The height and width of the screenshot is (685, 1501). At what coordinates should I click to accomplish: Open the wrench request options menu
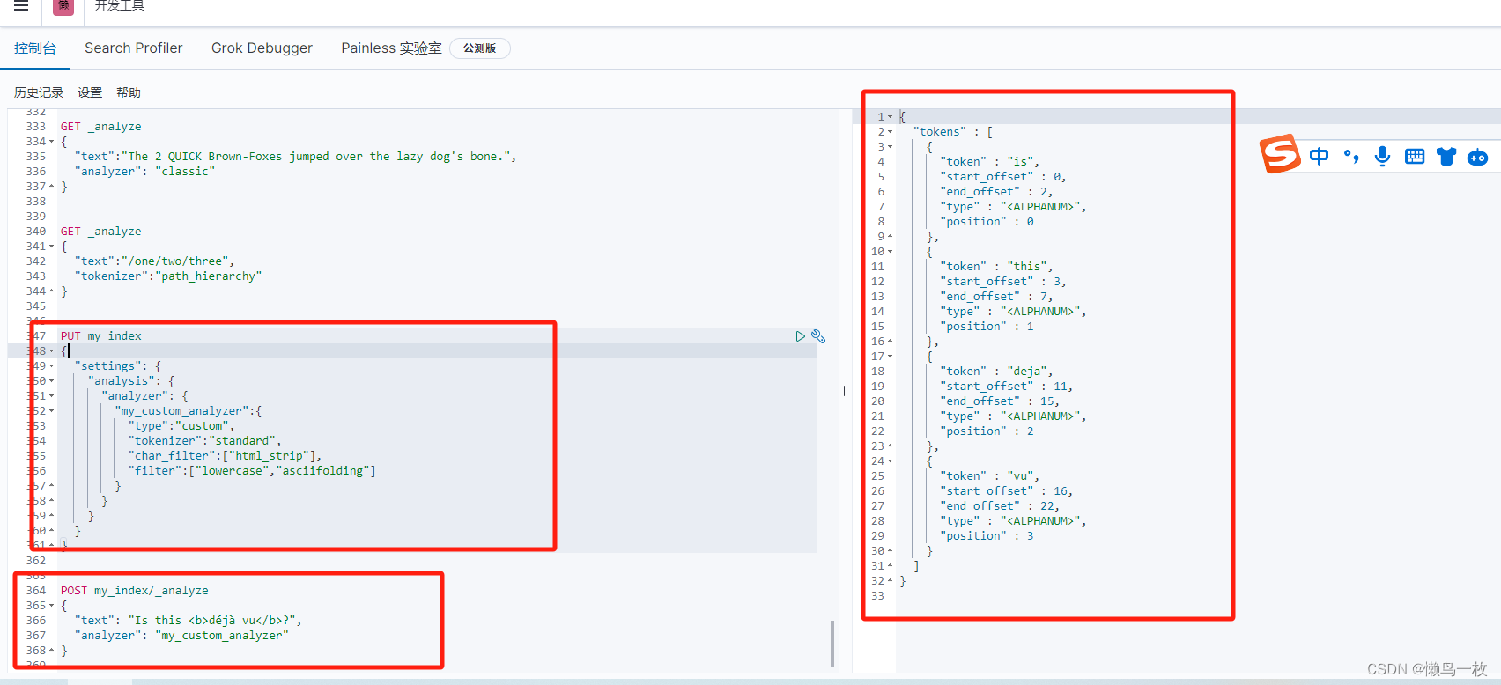[x=818, y=336]
